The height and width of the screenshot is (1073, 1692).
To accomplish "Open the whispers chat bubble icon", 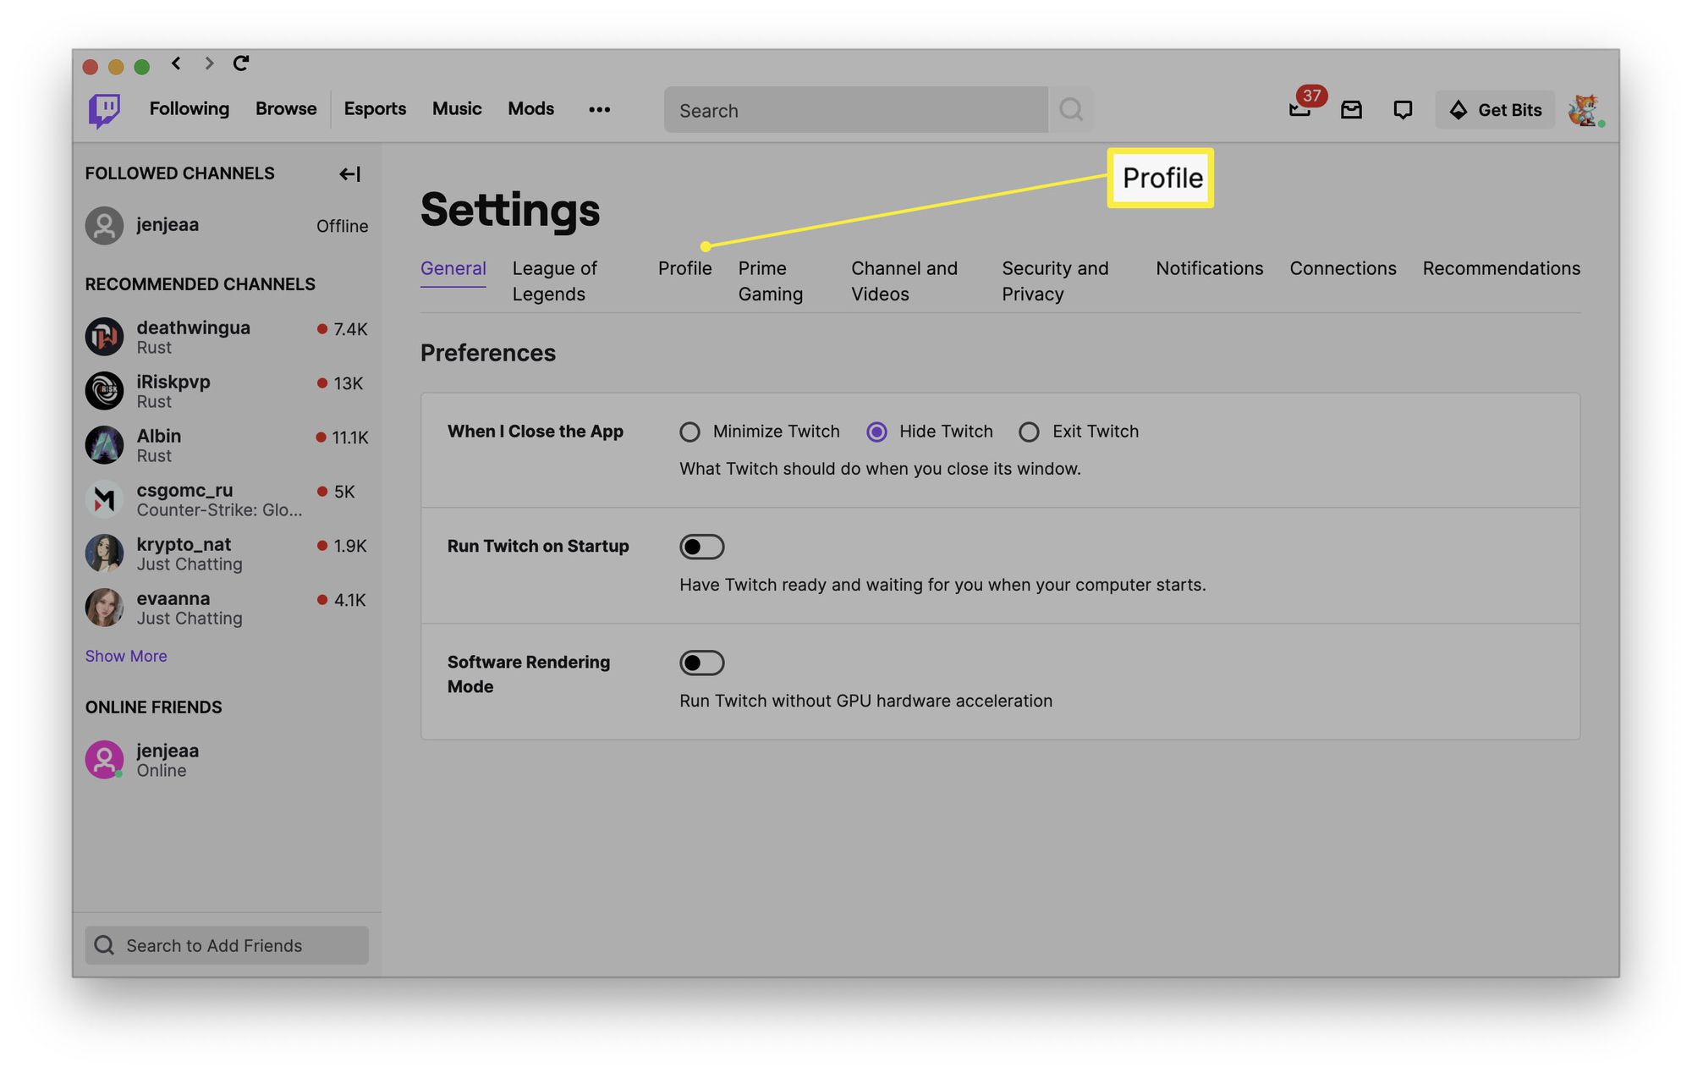I will pyautogui.click(x=1403, y=109).
